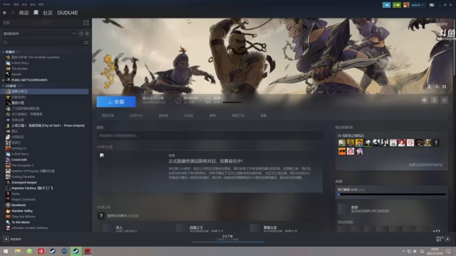Expand the account name dropdown

point(417,5)
